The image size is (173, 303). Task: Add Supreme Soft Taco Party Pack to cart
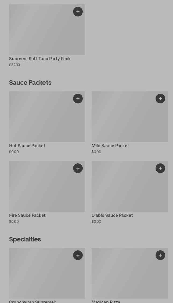(78, 12)
